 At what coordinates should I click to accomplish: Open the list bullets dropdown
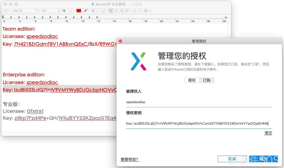147,11
